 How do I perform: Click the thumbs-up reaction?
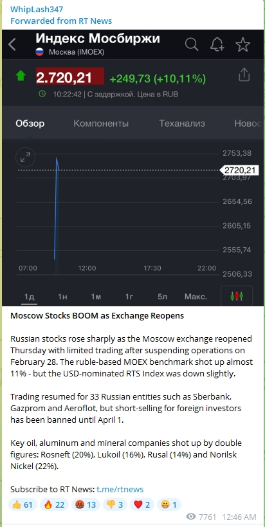pyautogui.click(x=23, y=504)
